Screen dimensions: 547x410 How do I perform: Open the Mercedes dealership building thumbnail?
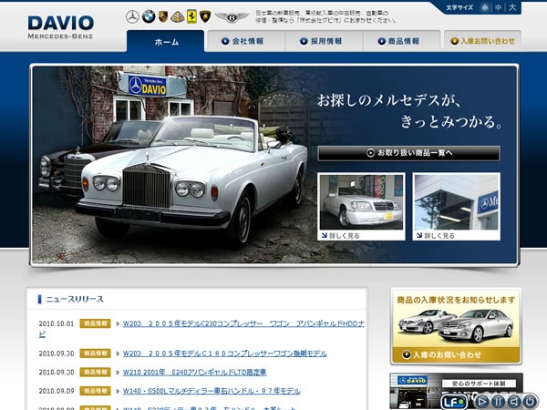(x=457, y=202)
